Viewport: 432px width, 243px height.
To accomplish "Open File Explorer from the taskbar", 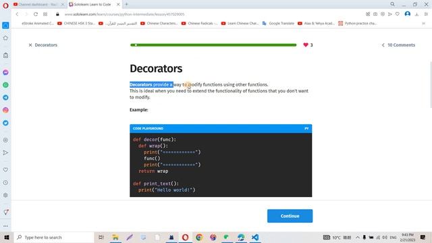I will 115,237.
